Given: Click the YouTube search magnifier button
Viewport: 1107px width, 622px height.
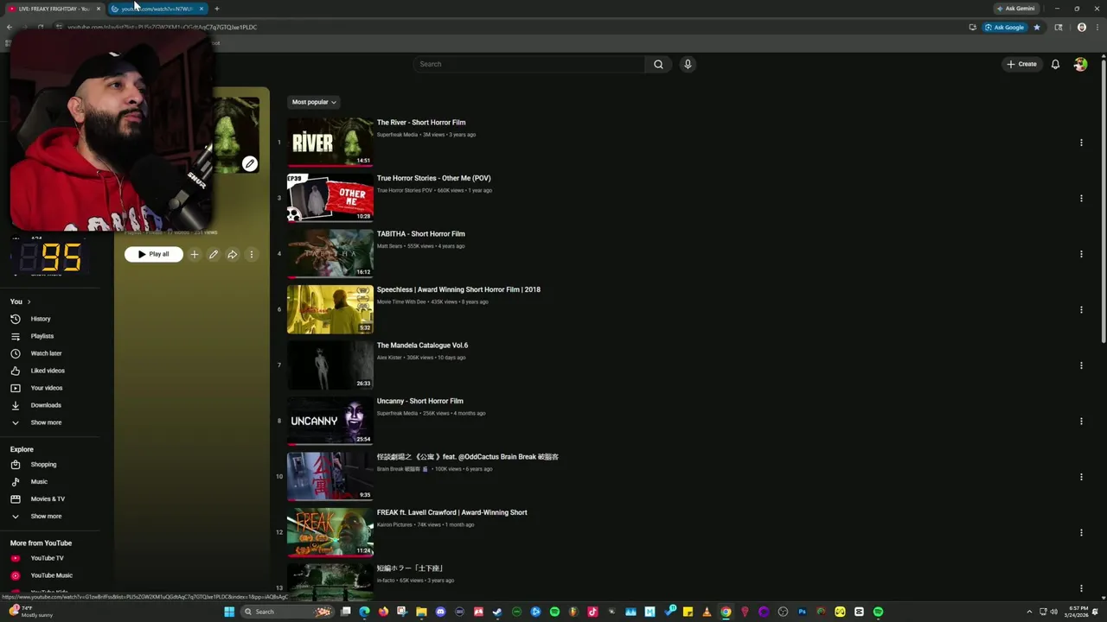Looking at the screenshot, I should 658,64.
